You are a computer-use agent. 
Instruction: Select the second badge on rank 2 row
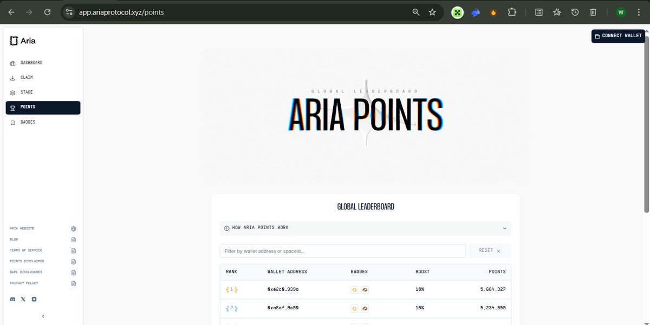364,308
